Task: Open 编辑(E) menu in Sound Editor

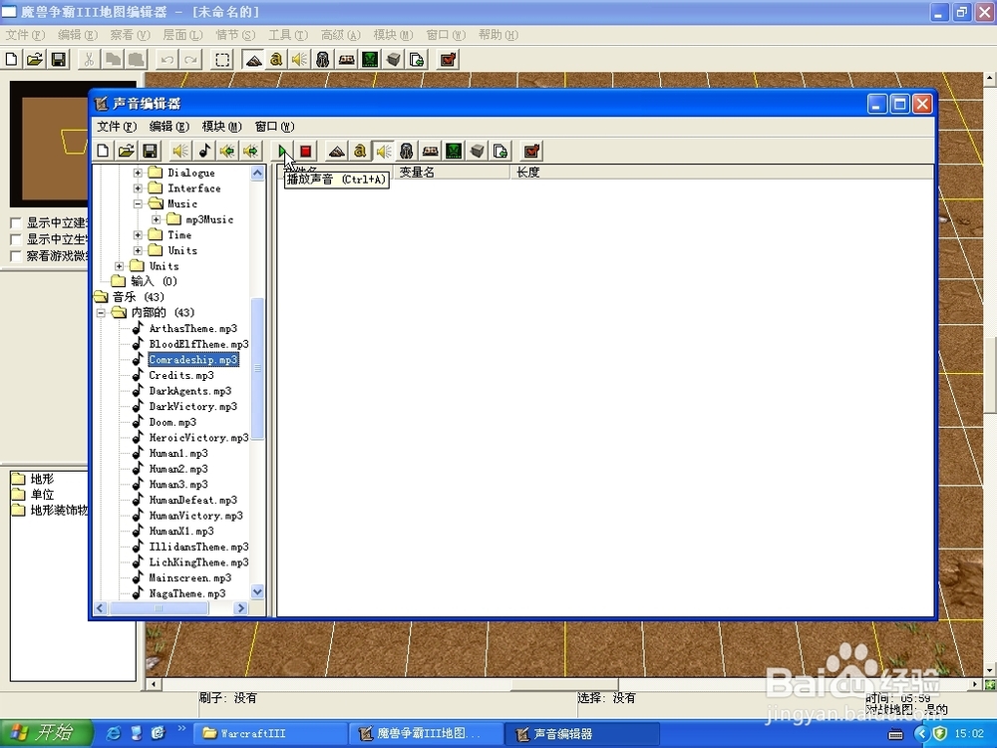Action: click(x=169, y=127)
